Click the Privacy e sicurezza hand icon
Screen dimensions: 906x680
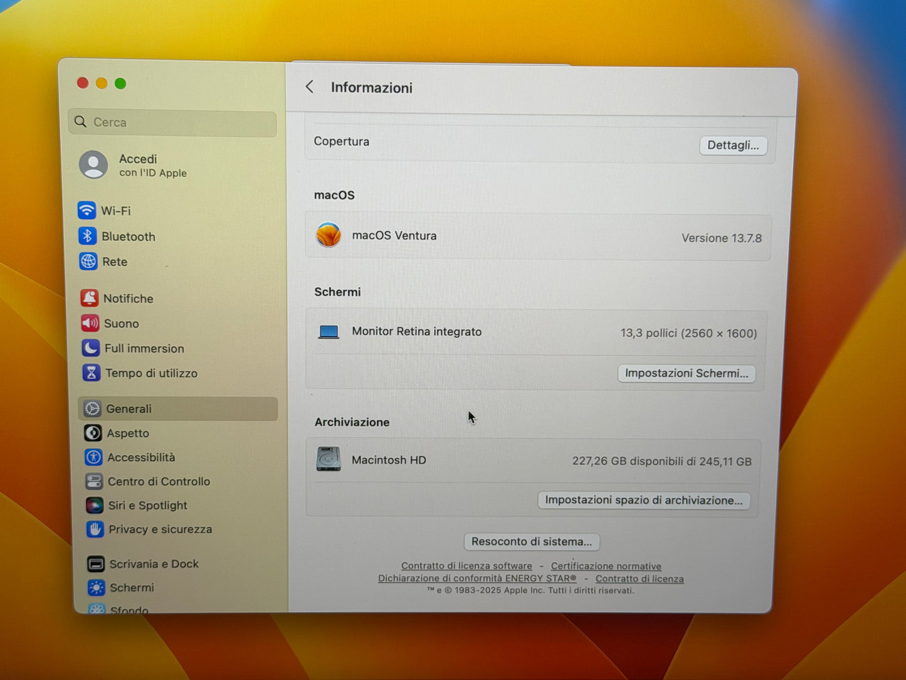pyautogui.click(x=95, y=529)
